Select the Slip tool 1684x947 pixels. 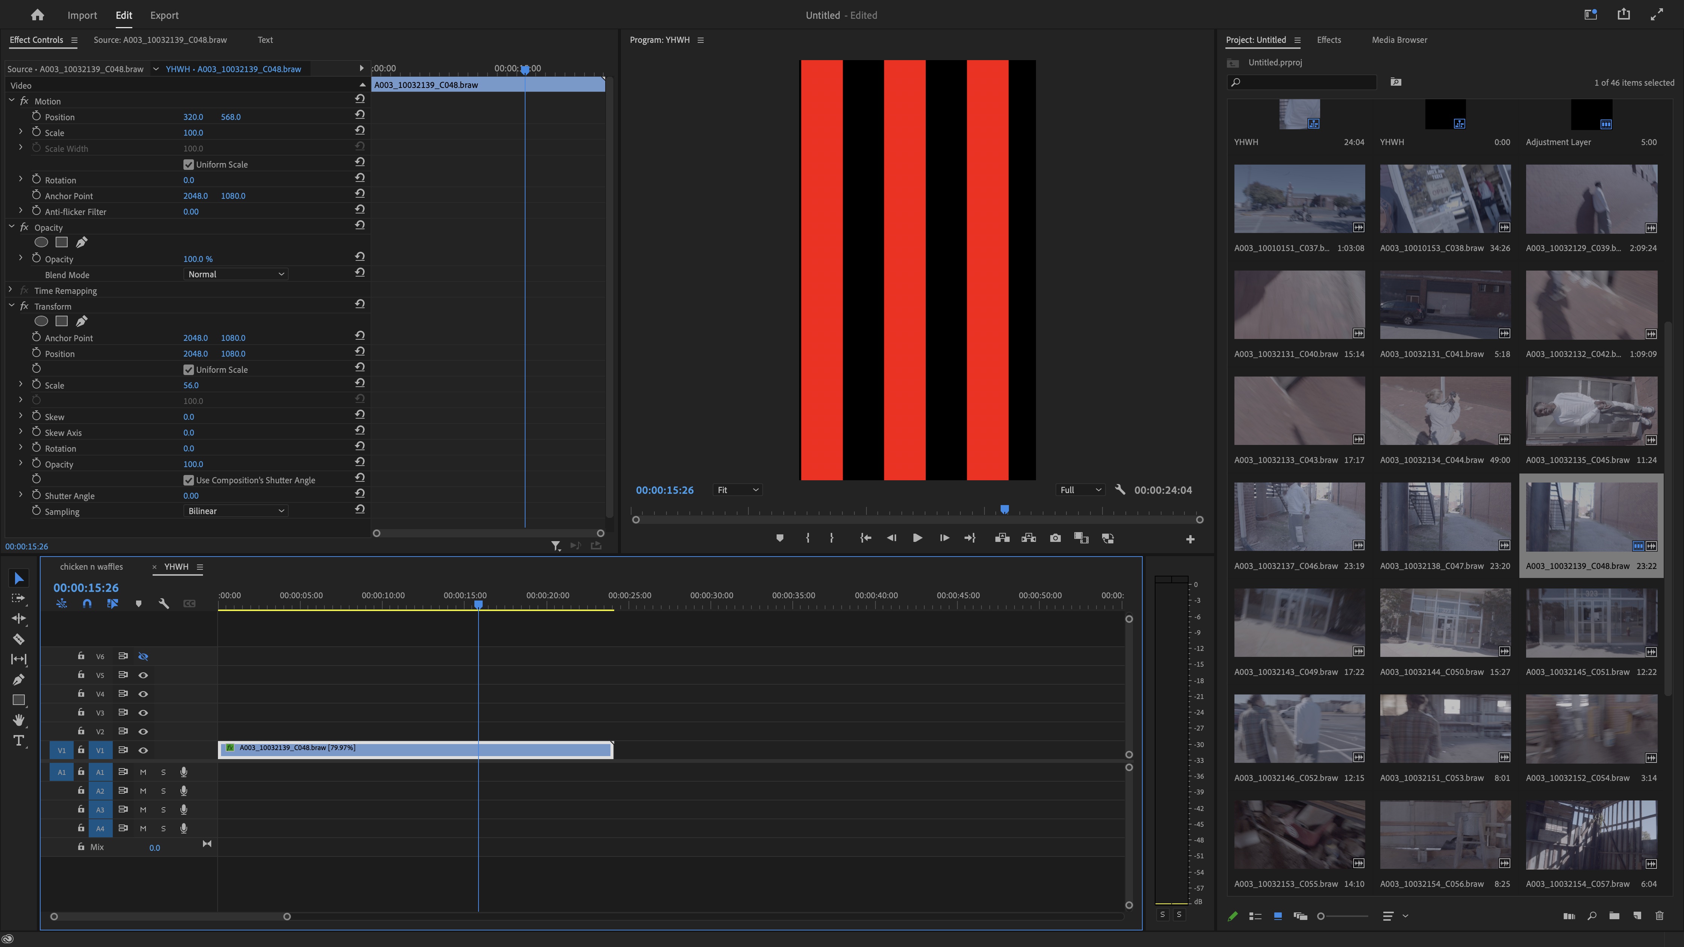coord(18,659)
